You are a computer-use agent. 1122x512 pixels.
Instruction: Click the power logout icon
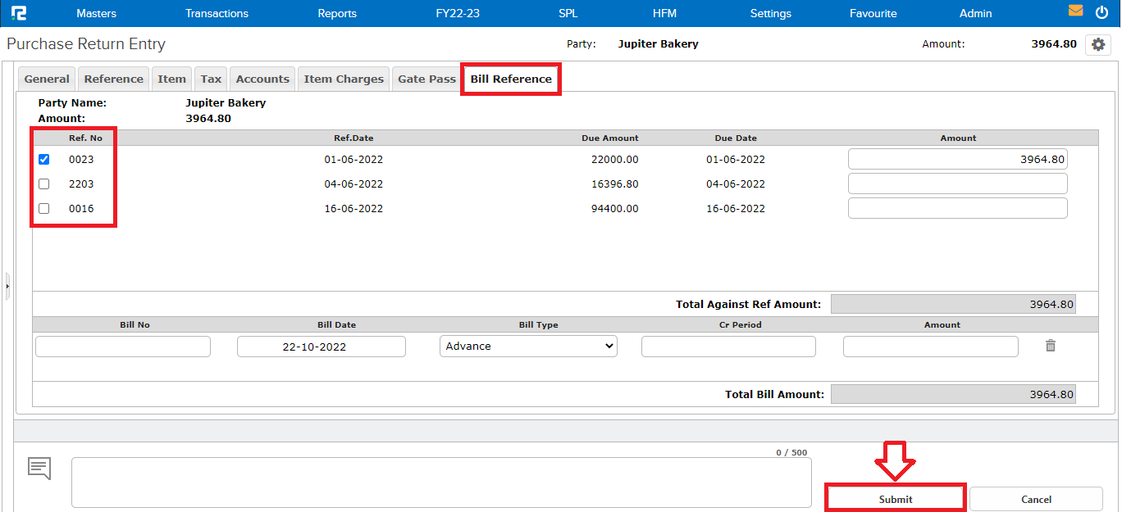click(1101, 11)
